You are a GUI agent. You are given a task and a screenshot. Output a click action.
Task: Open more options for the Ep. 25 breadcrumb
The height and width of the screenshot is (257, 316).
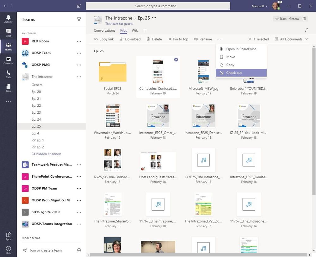tap(154, 18)
